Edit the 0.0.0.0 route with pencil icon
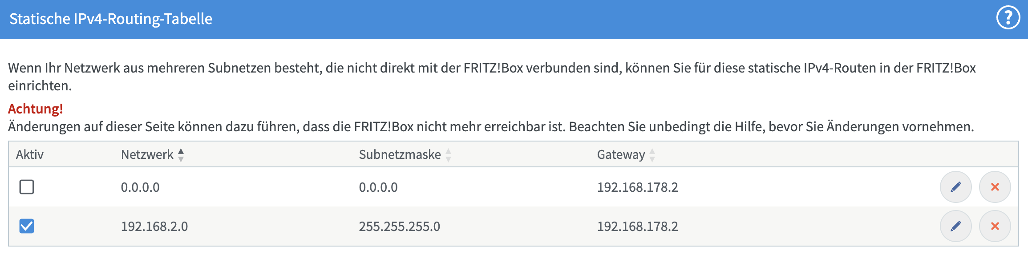The height and width of the screenshot is (267, 1028). (955, 187)
